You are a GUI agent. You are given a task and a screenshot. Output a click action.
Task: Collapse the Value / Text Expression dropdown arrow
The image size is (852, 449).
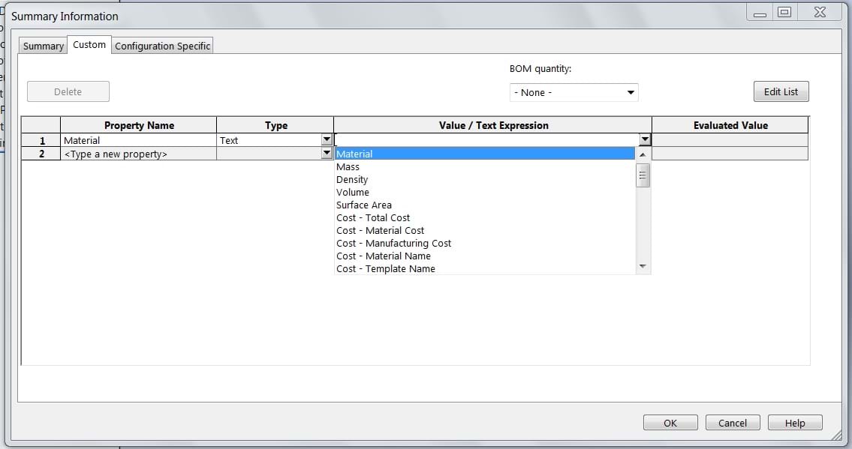(645, 140)
